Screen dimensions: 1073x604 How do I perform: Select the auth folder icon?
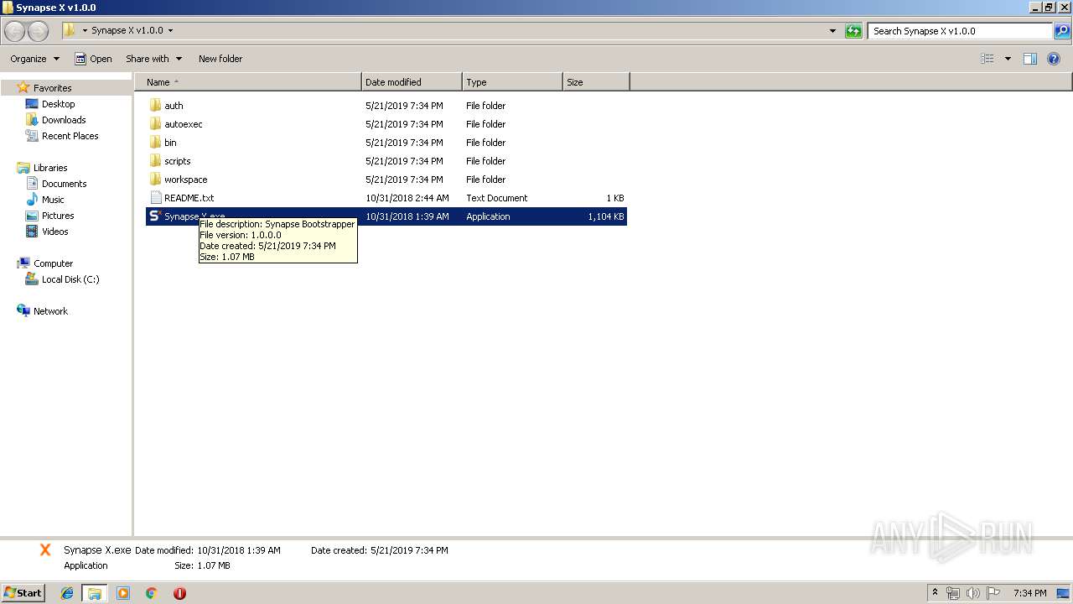click(x=155, y=106)
